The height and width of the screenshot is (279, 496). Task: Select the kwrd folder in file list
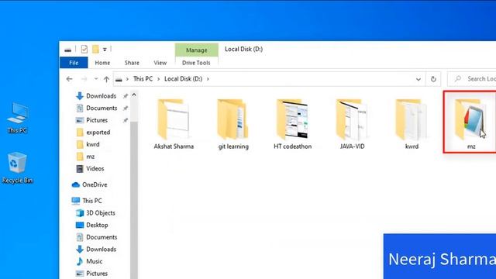[412, 124]
